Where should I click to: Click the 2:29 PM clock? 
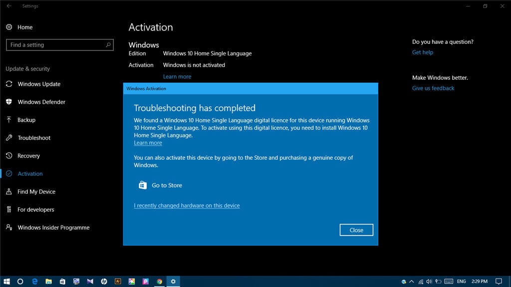coord(480,281)
